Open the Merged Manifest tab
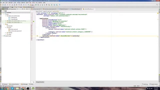 pyautogui.click(x=40, y=82)
